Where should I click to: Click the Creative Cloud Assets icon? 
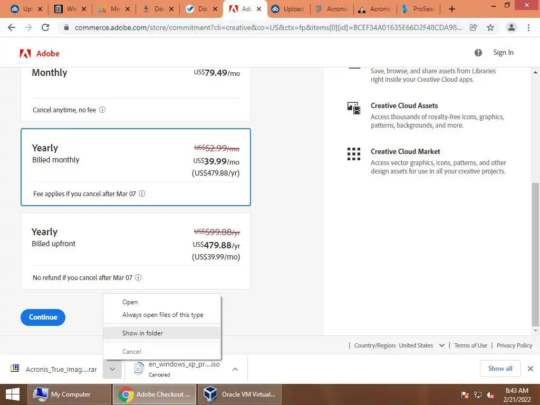354,108
